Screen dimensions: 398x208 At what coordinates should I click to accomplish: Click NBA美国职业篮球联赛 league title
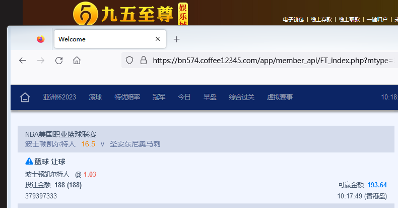60,134
